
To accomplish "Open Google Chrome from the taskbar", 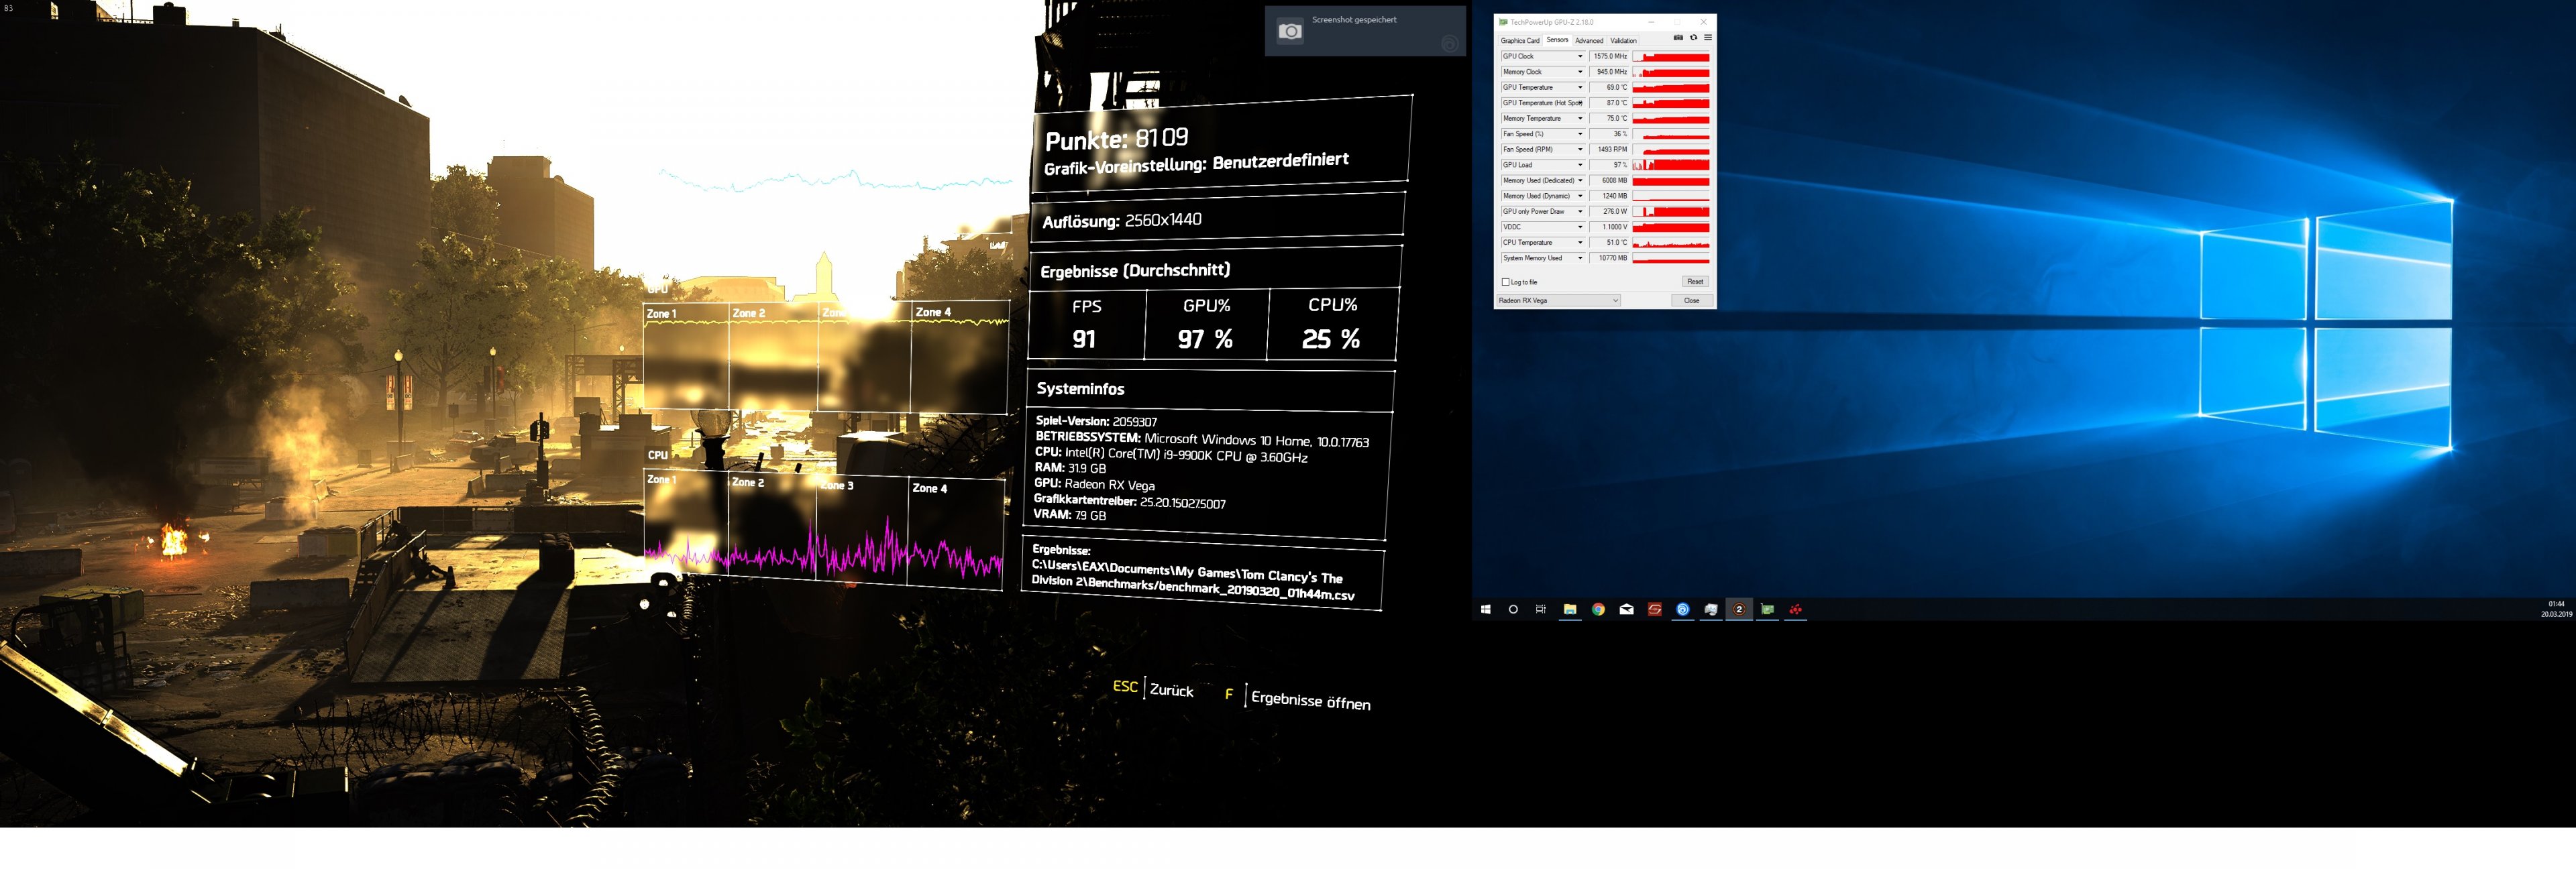I will pos(1598,609).
